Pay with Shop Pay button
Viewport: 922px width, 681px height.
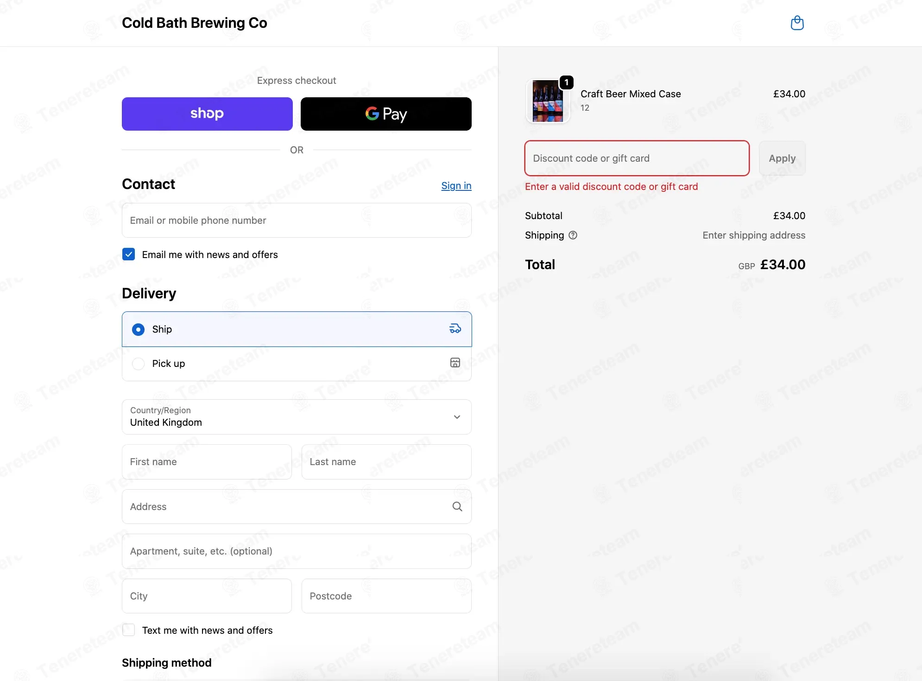tap(207, 114)
